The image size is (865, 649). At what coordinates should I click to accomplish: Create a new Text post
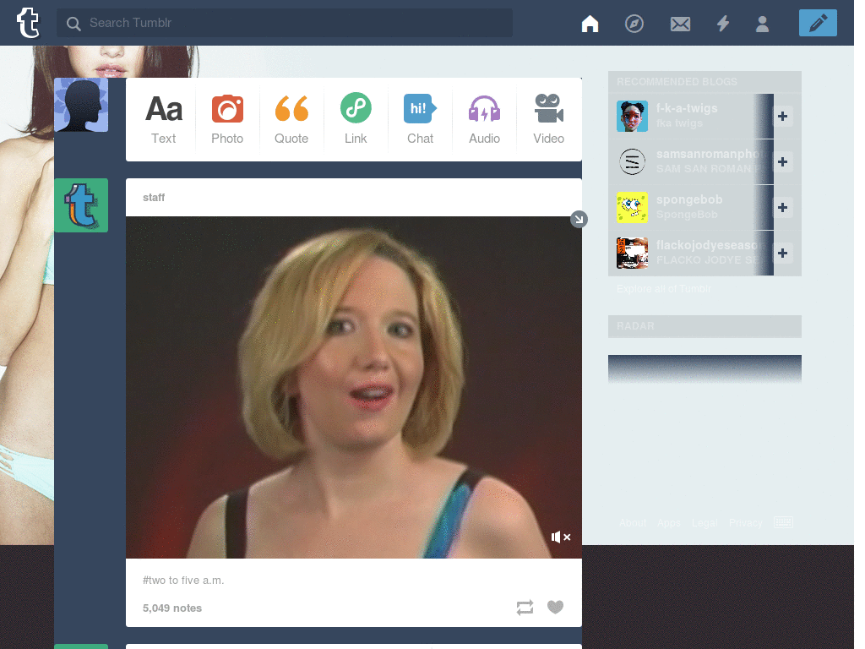(x=164, y=119)
